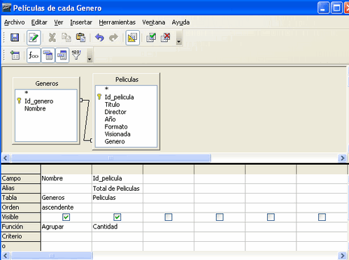Viewport: 349px width, 260px height.
Task: Check Visible in fourth column
Action: pos(220,217)
